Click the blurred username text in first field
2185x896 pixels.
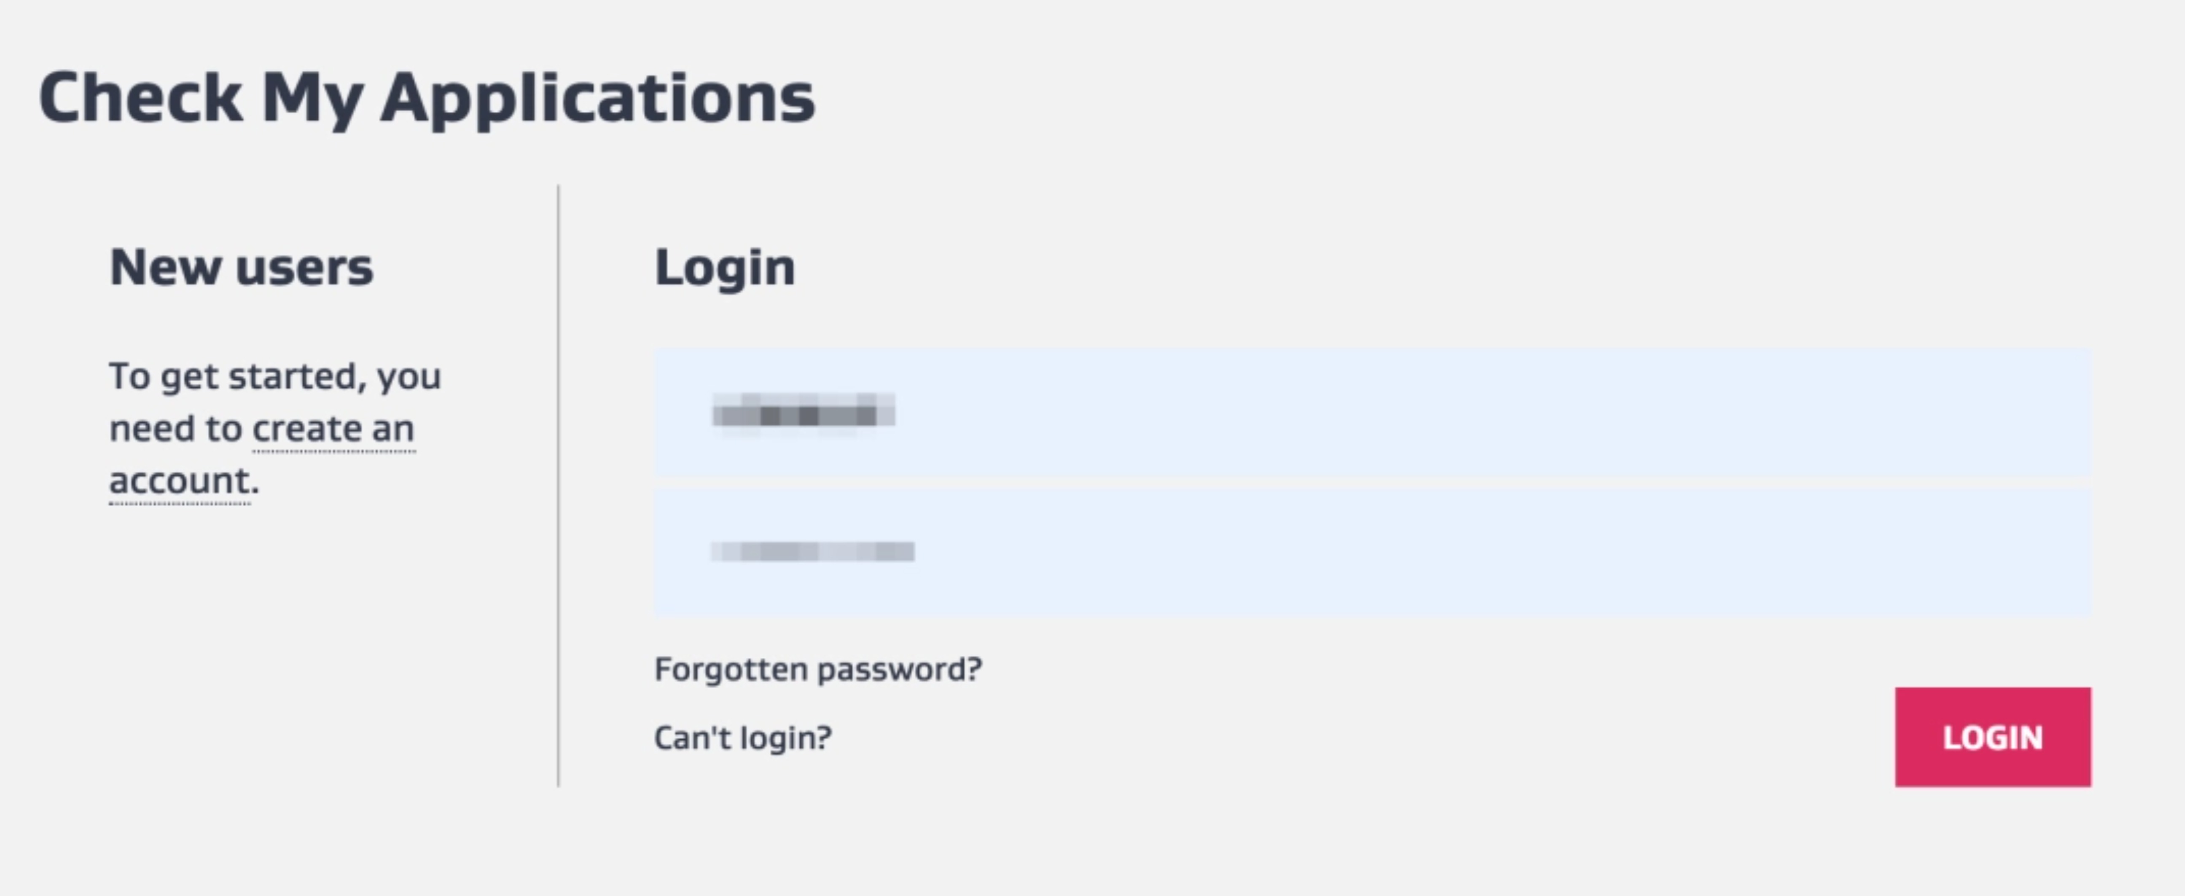[x=803, y=415]
